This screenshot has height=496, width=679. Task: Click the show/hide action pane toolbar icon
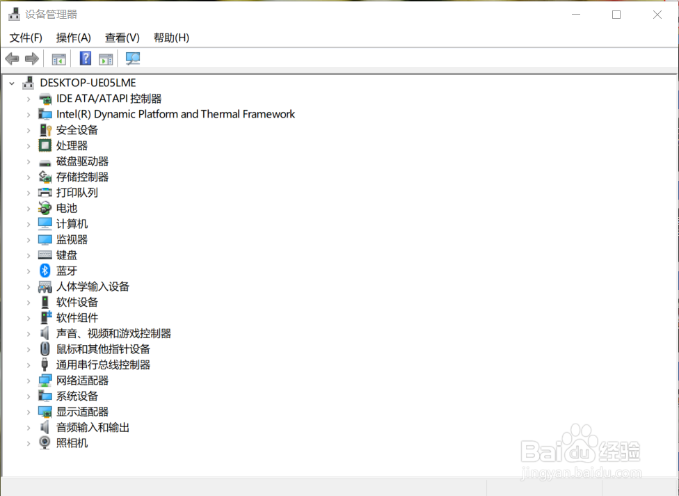106,59
